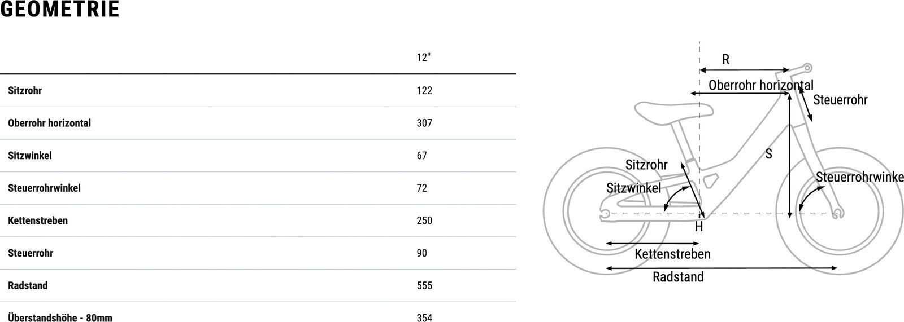Select the Überstandshöhe - 80mm row label

pos(60,317)
